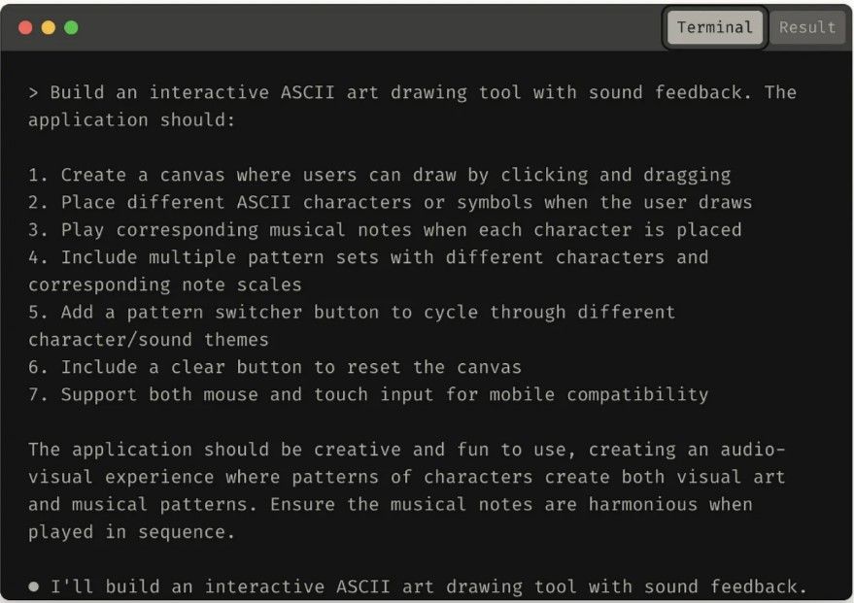The height and width of the screenshot is (603, 854).
Task: Click the green maximize window dot
Action: pos(71,28)
